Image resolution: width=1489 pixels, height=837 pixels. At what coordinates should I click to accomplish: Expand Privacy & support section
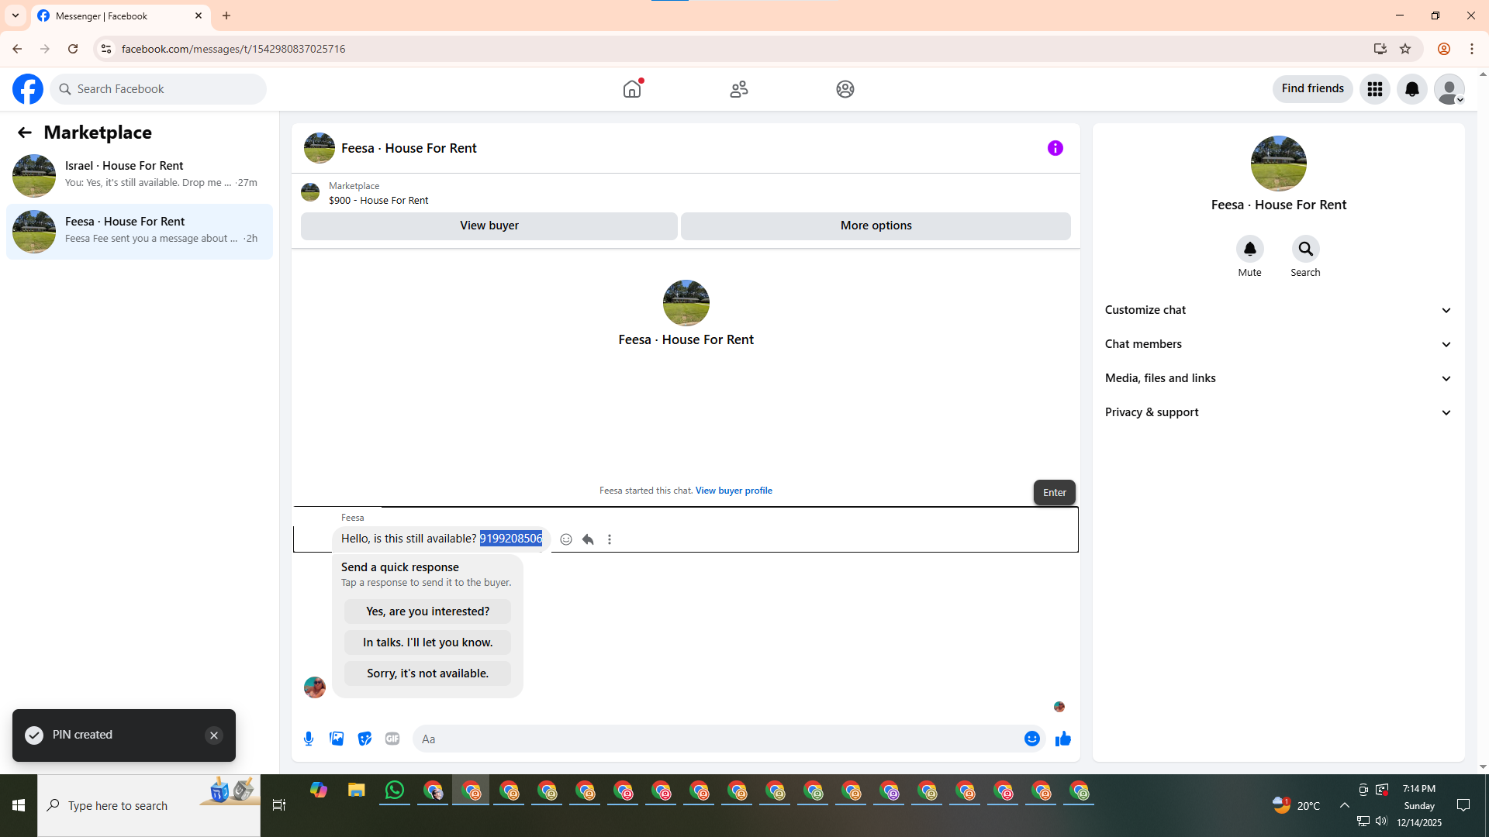[1278, 412]
